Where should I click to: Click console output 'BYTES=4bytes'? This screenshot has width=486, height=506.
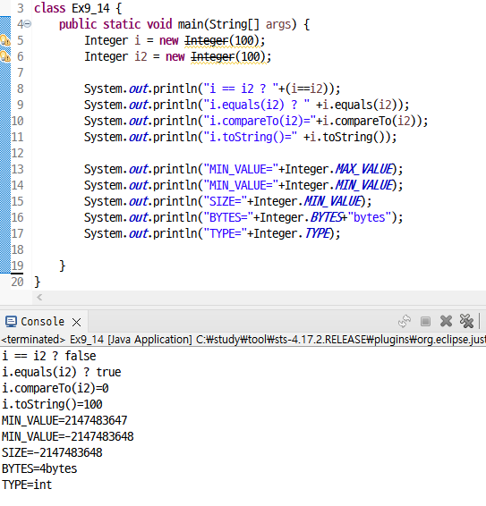39,468
